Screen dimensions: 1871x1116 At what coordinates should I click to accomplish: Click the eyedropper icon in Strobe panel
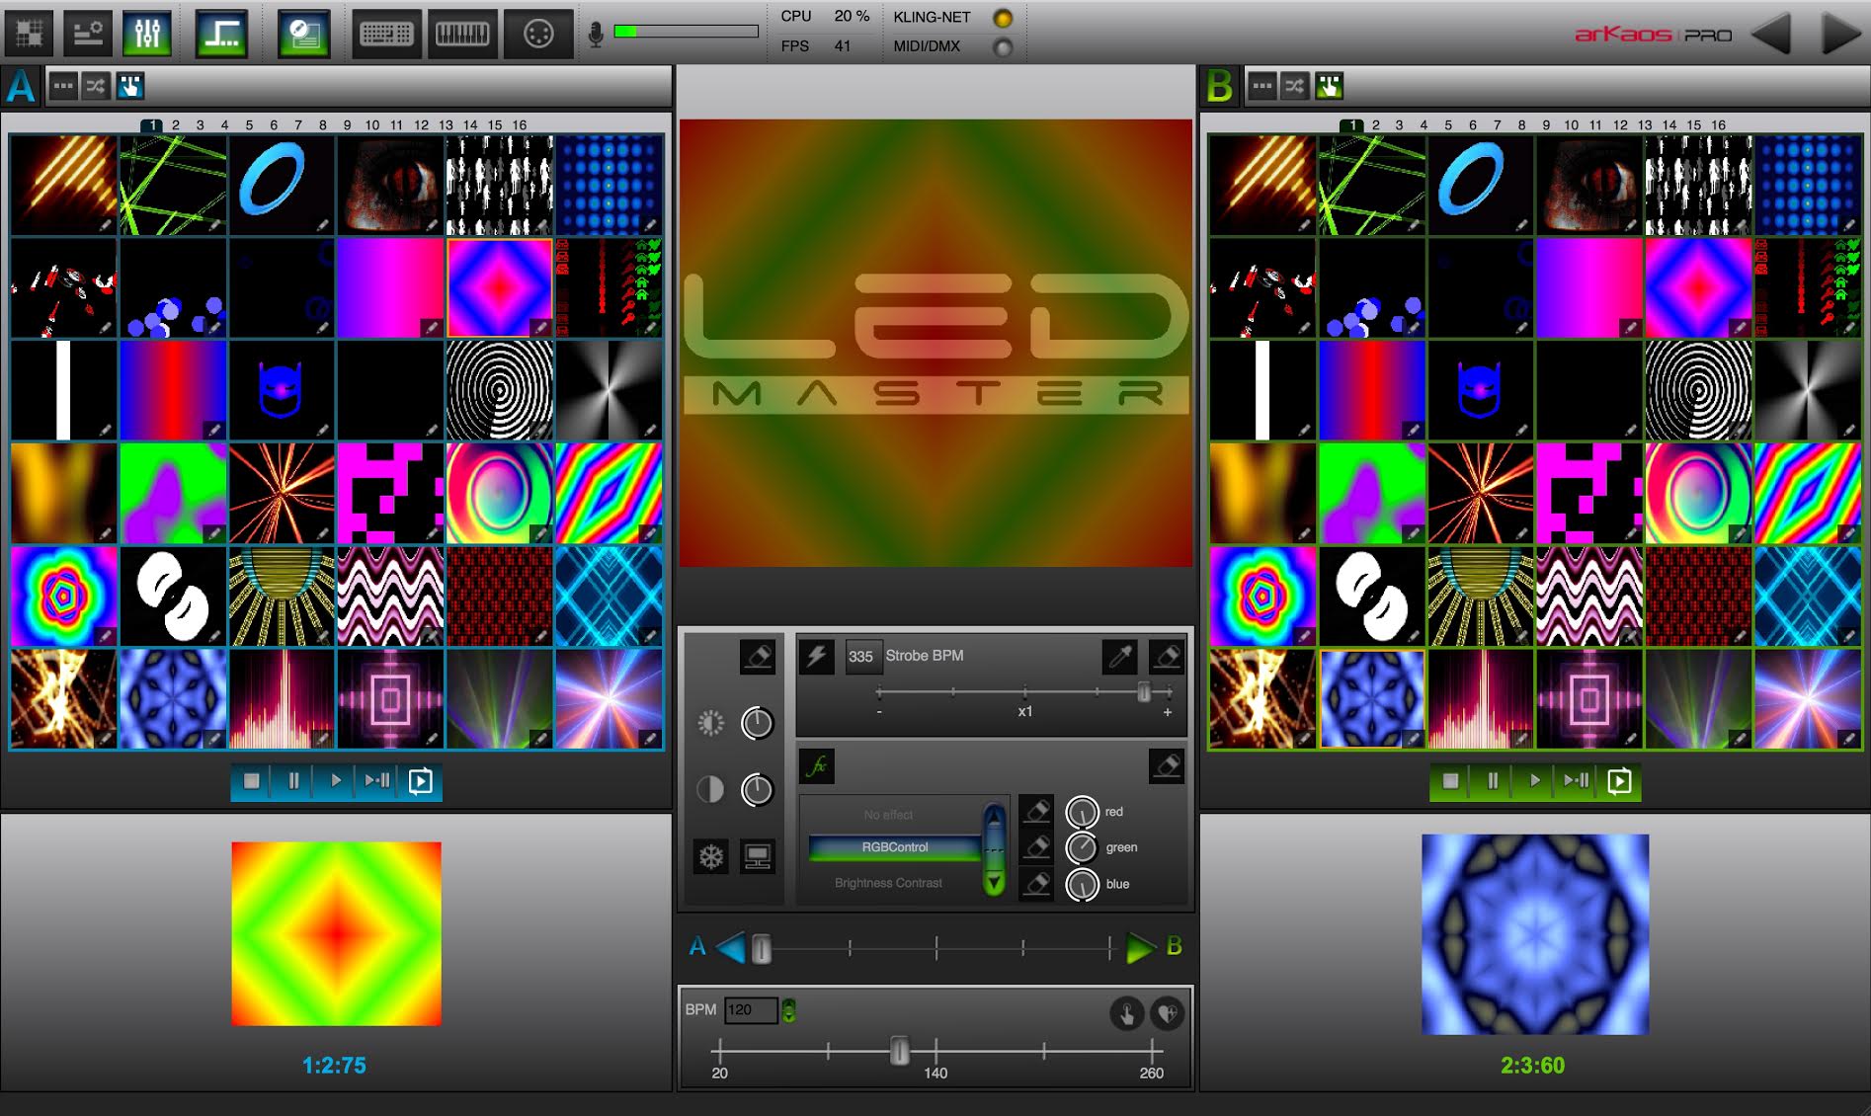(x=1119, y=657)
